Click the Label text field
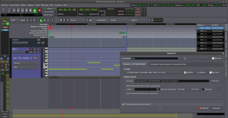The width and height of the screenshot is (228, 118). coord(145,89)
